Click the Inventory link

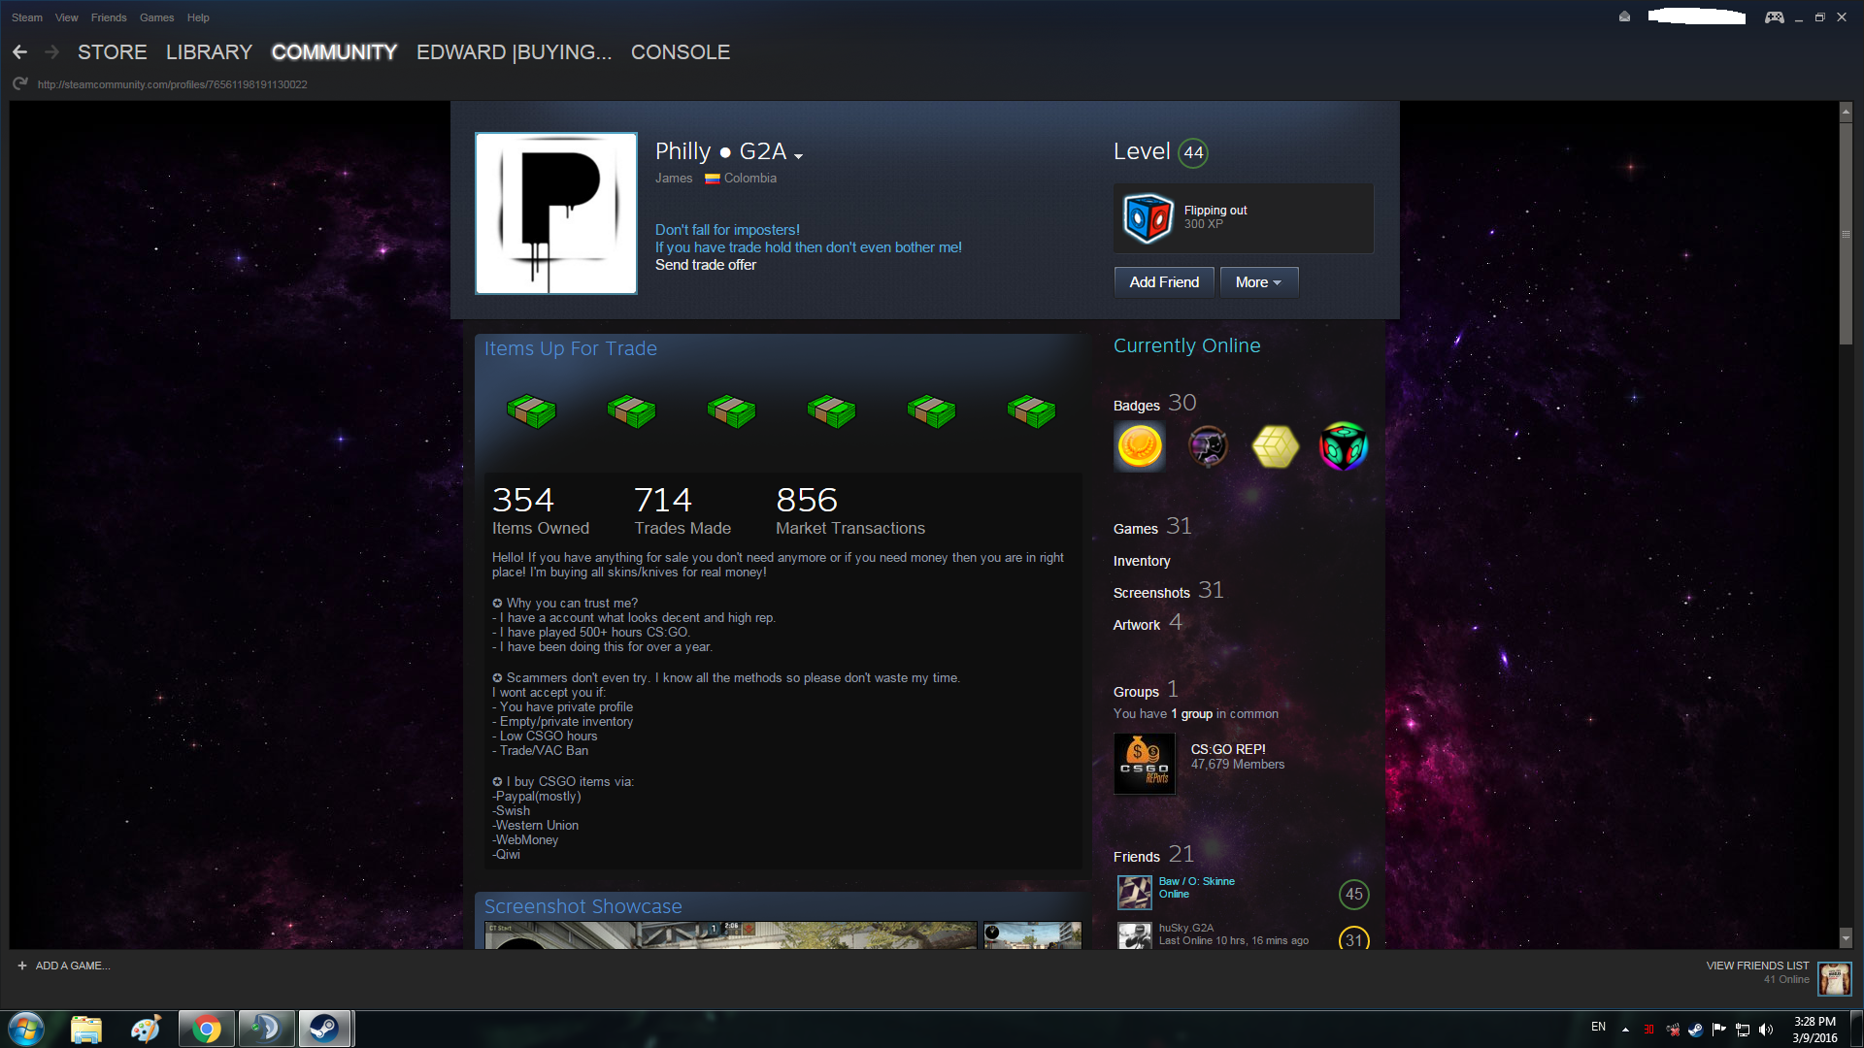[1141, 561]
